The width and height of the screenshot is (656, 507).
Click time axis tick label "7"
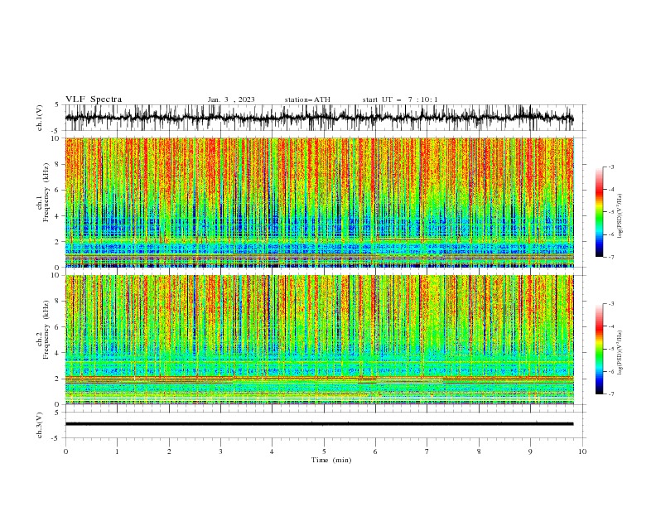pyautogui.click(x=427, y=451)
